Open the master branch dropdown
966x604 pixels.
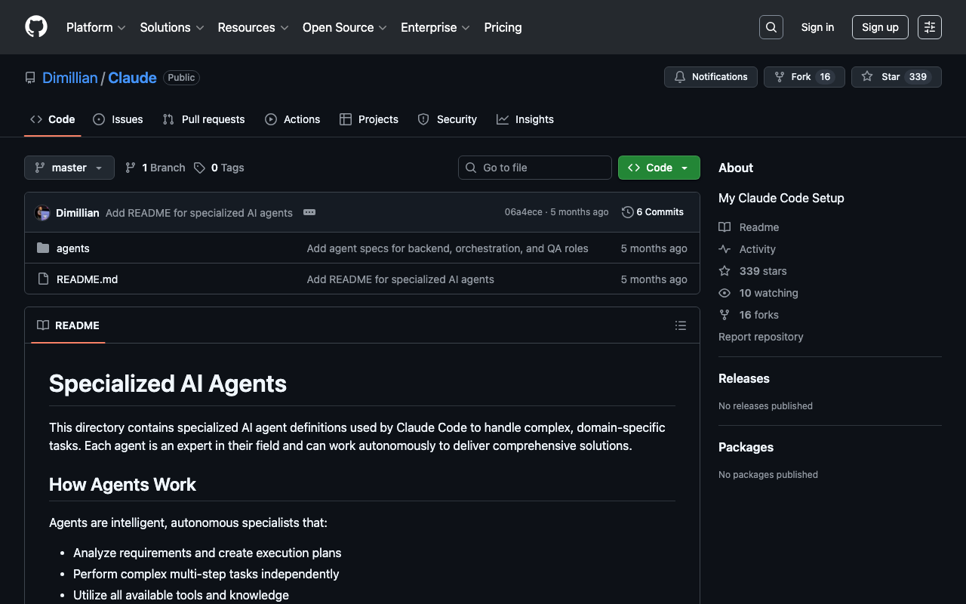pyautogui.click(x=69, y=168)
